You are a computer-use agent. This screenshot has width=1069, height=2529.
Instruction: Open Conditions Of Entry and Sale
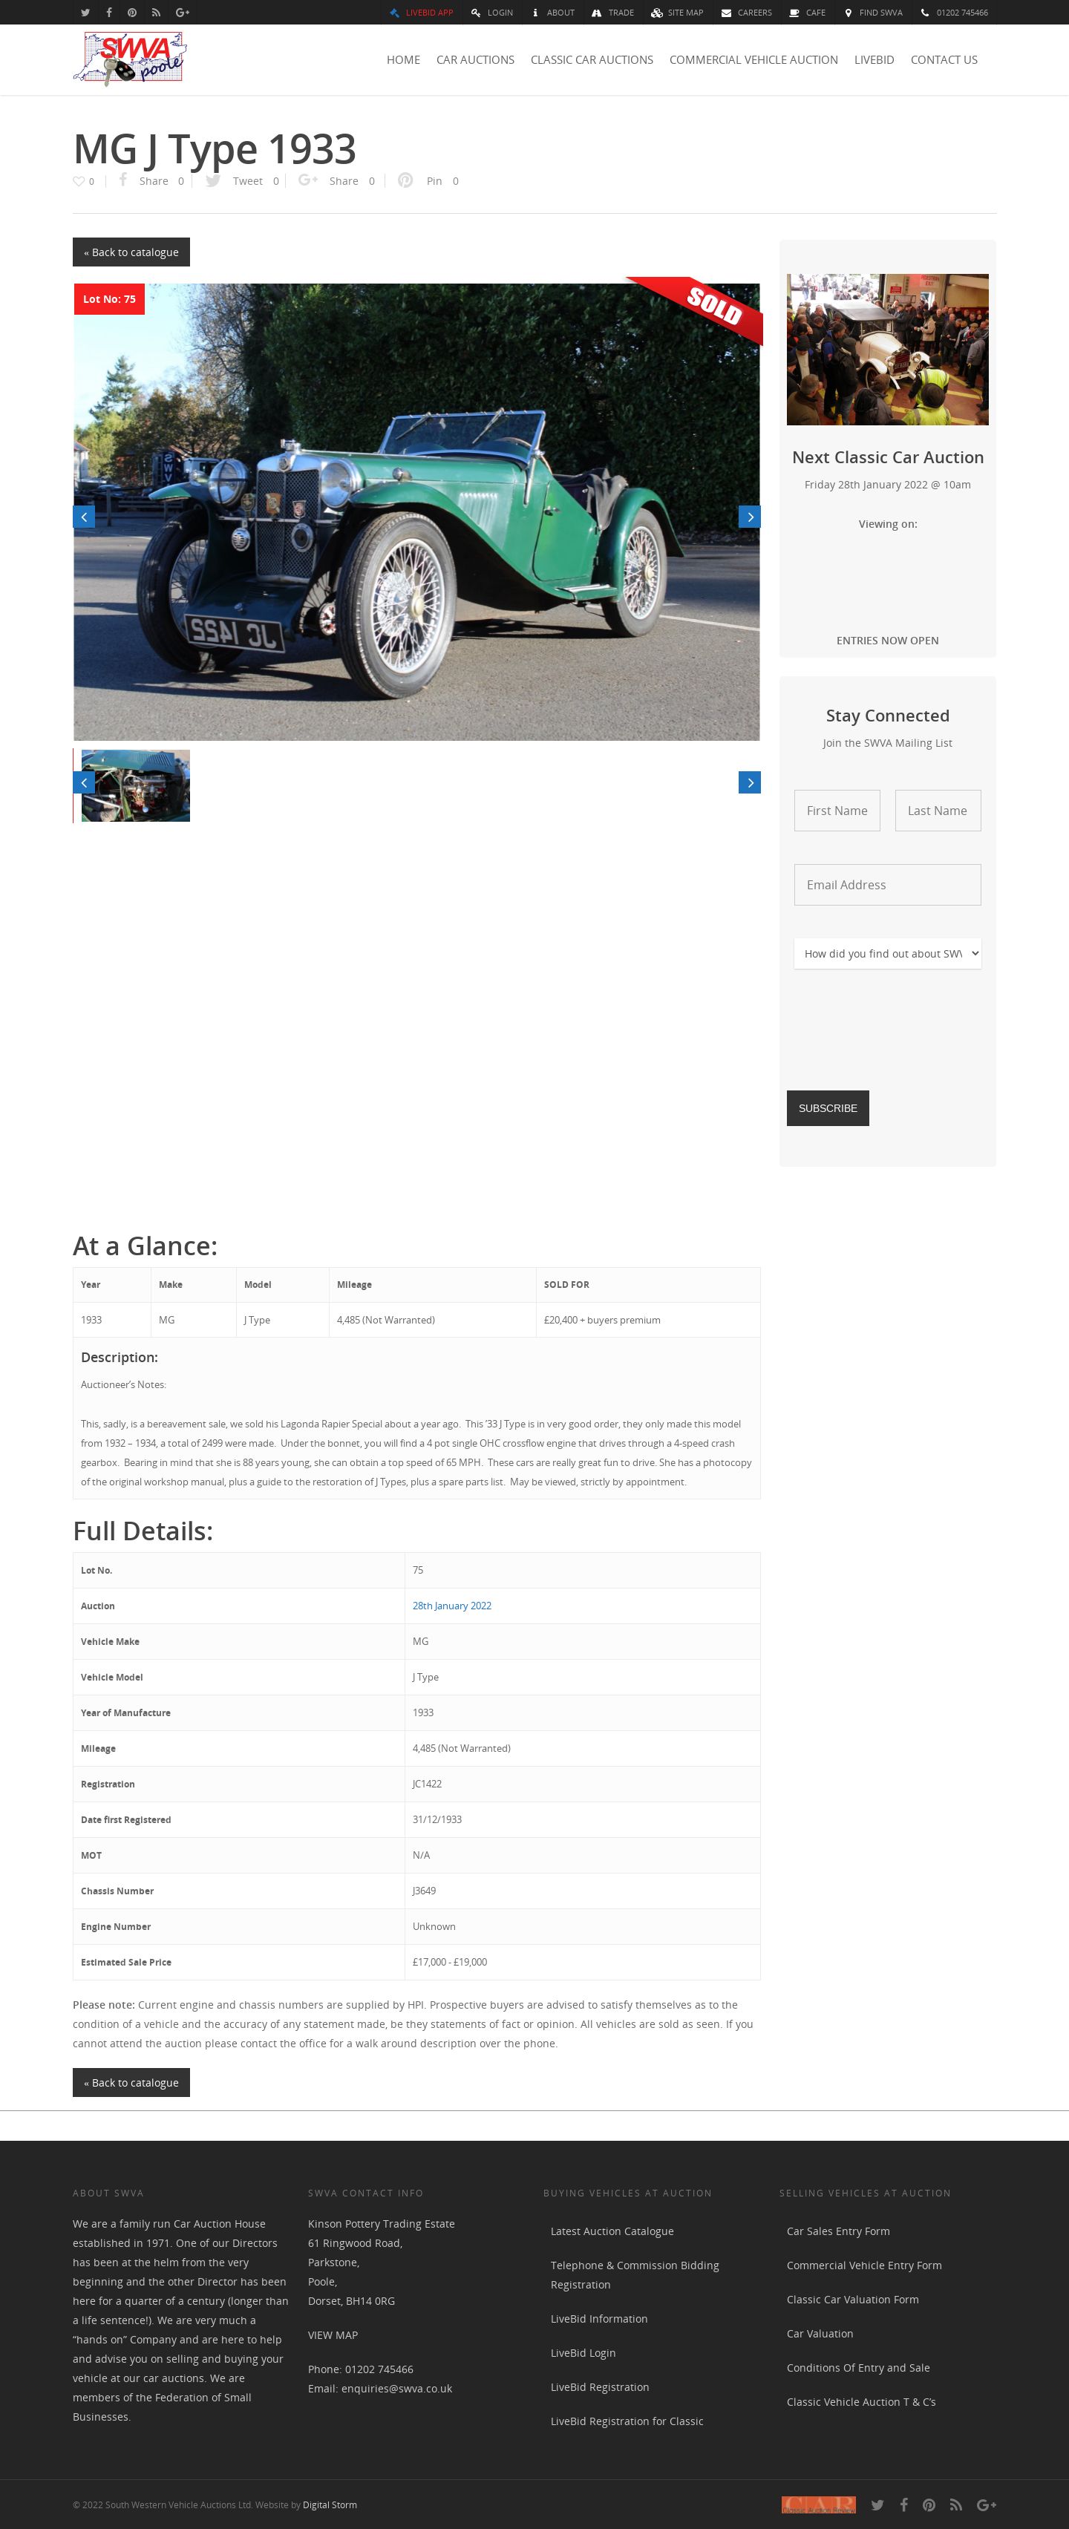coord(858,2368)
